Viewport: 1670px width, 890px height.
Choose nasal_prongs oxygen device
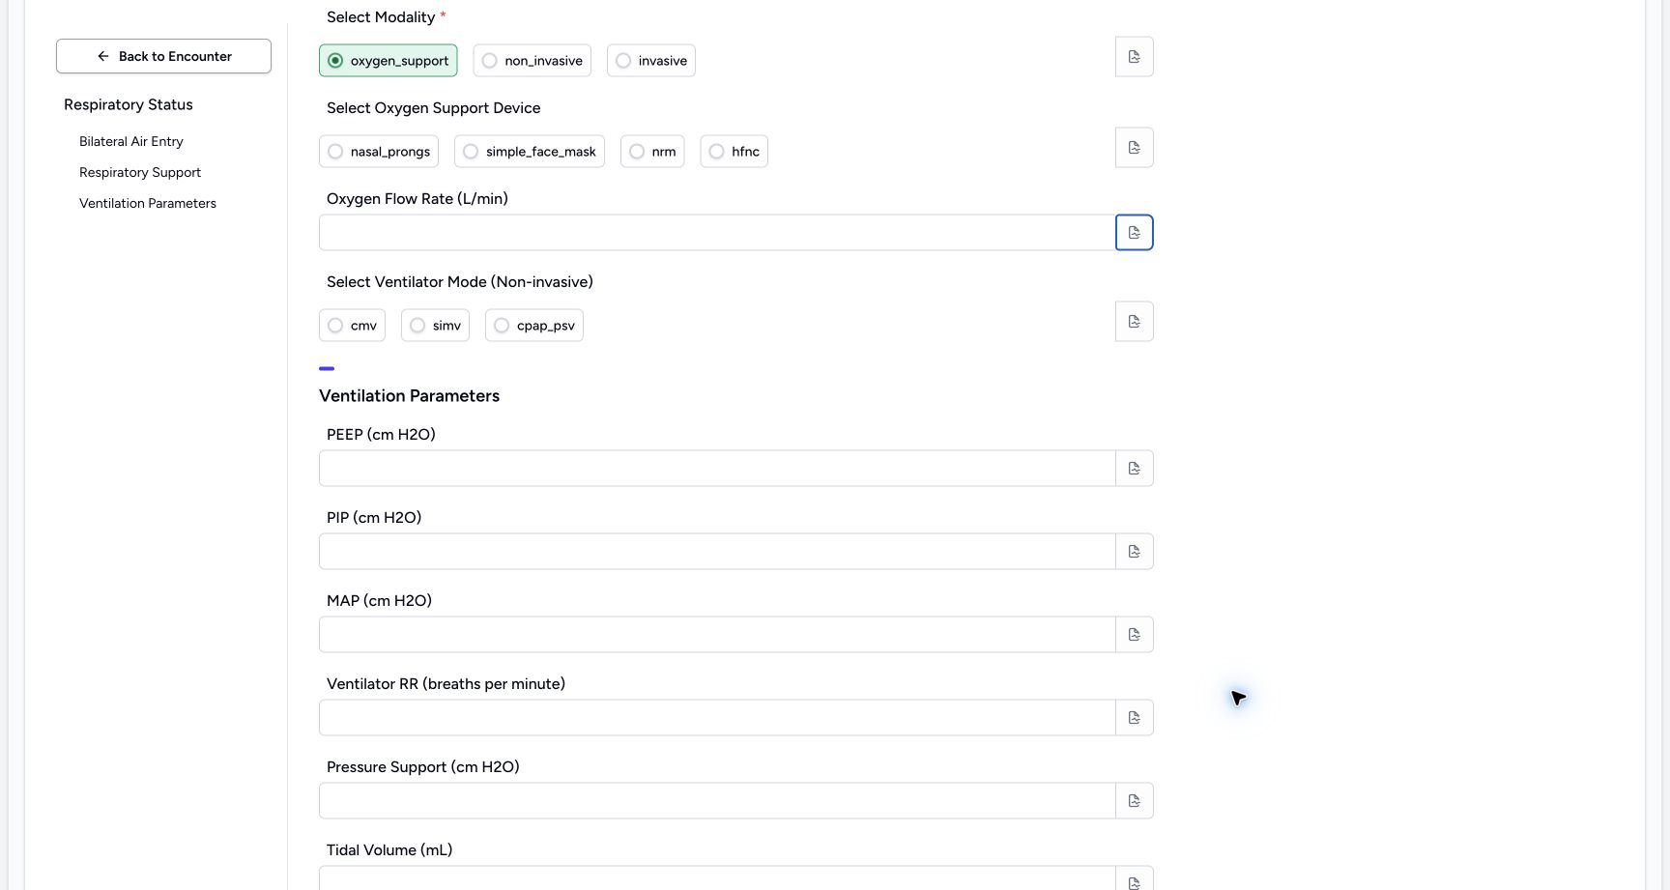(379, 152)
